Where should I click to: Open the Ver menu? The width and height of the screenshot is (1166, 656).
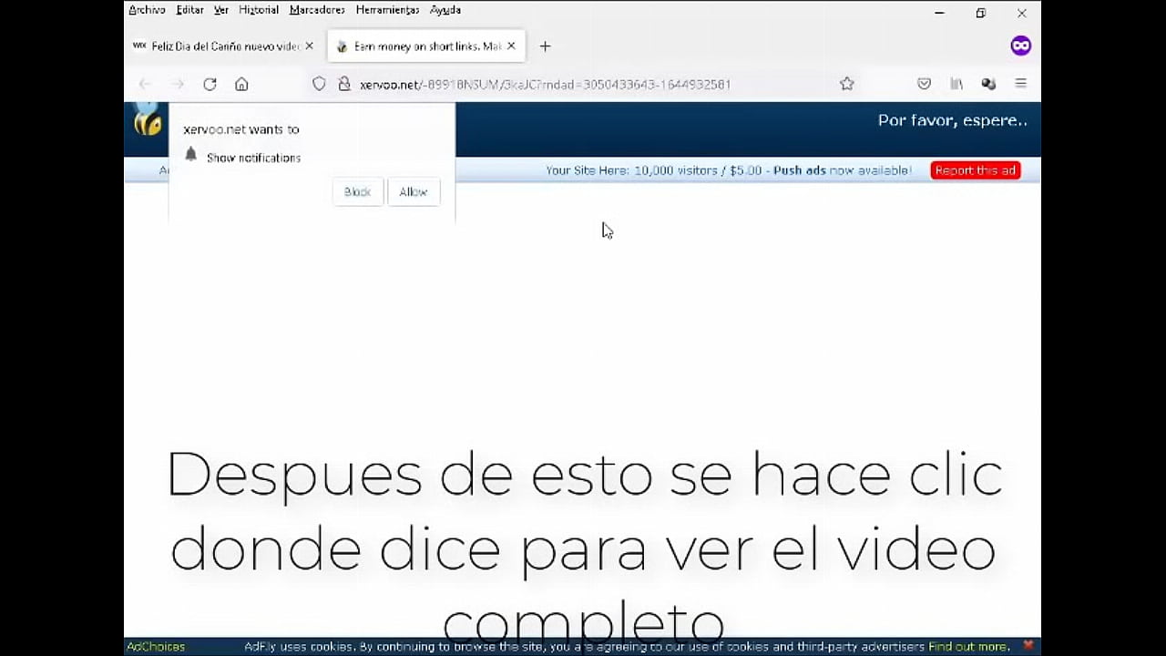(221, 10)
